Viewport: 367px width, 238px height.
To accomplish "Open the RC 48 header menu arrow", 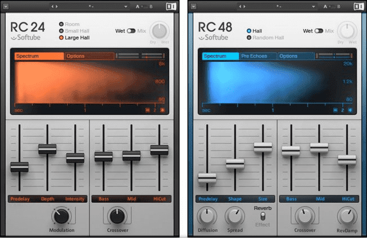I will 193,6.
